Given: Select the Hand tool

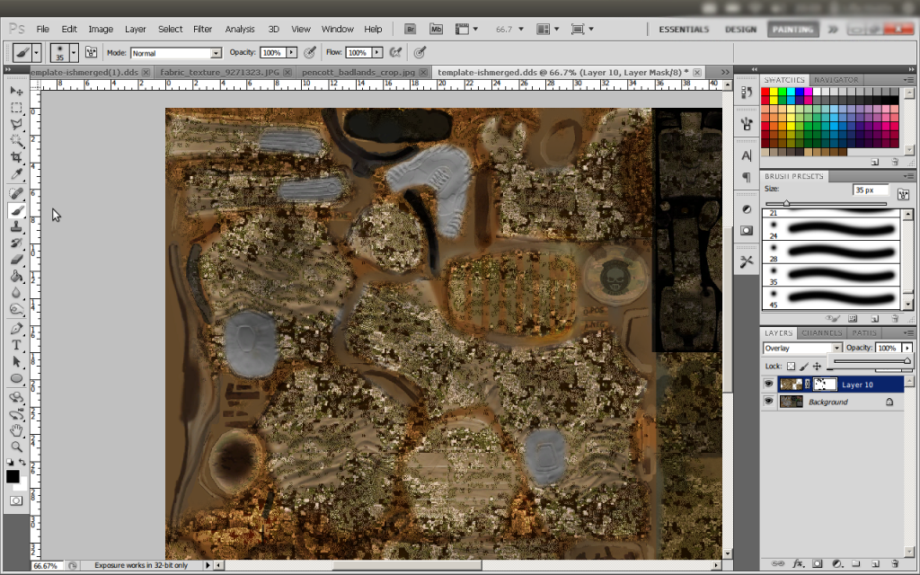Looking at the screenshot, I should tap(16, 430).
